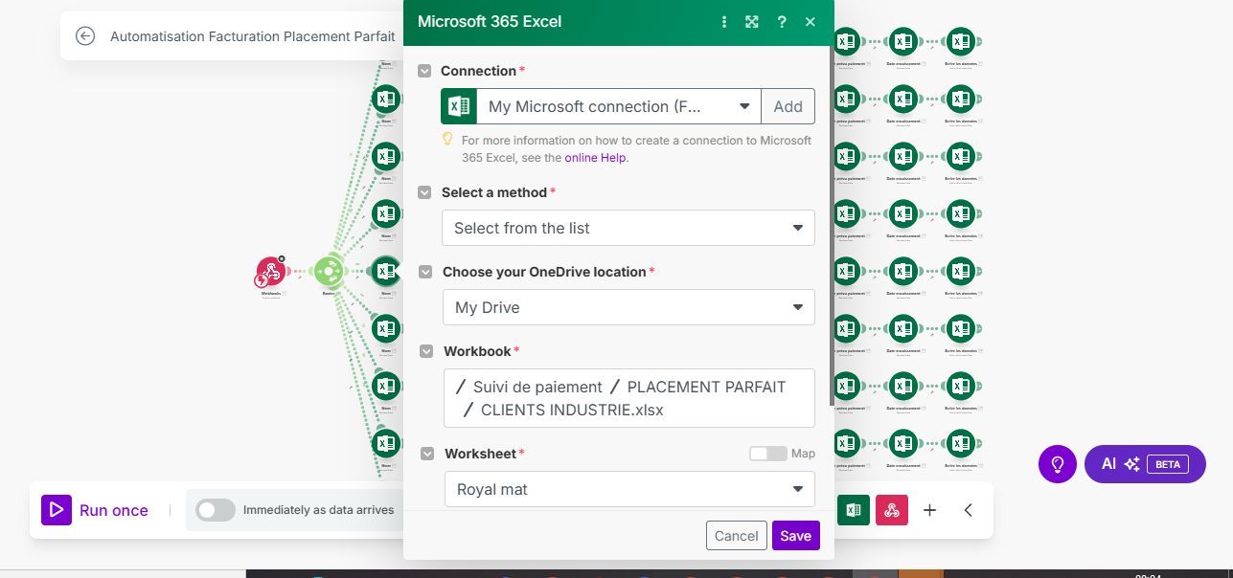Open the AI BETA assistant

[1145, 464]
